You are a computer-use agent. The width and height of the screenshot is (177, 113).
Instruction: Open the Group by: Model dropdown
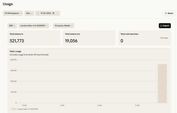tap(63, 26)
